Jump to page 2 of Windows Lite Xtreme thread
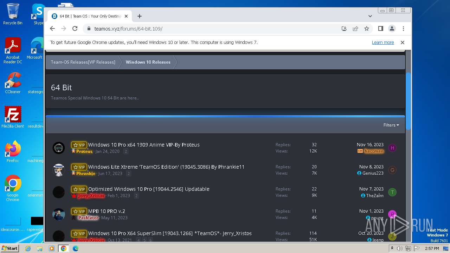Screen dimensions: 450x253 [x=129, y=174]
